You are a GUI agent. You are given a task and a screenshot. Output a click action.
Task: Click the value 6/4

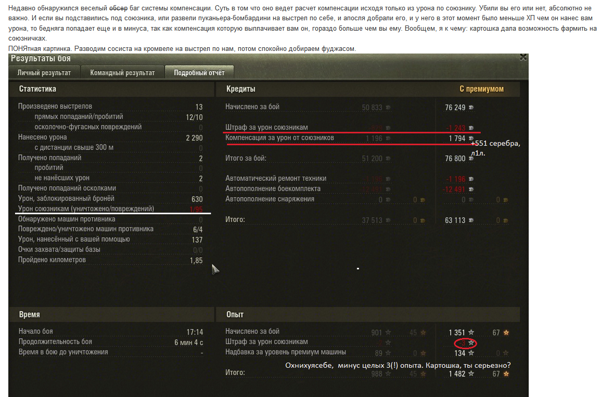198,230
